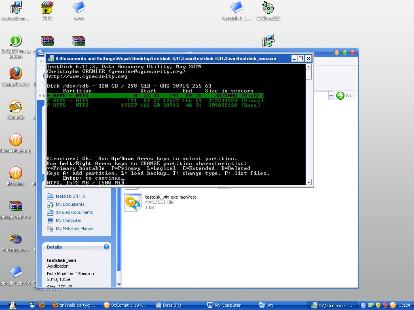The height and width of the screenshot is (310, 414).
Task: Collapse the Details panel
Action: [x=106, y=247]
